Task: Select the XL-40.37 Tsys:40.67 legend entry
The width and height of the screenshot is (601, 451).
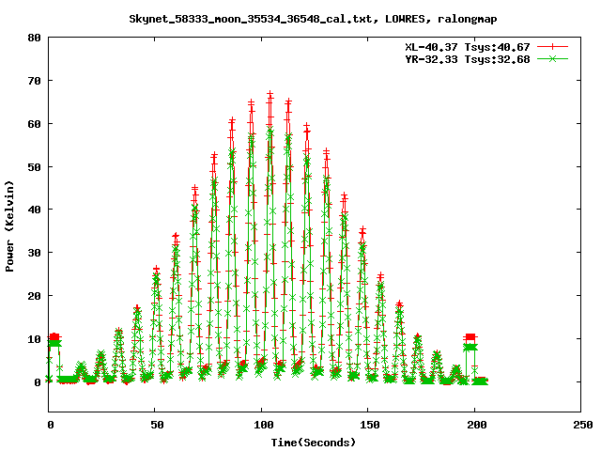Action: (x=468, y=47)
